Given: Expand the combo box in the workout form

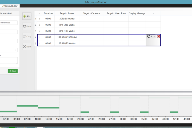Looking at the screenshot, I should (9, 50).
